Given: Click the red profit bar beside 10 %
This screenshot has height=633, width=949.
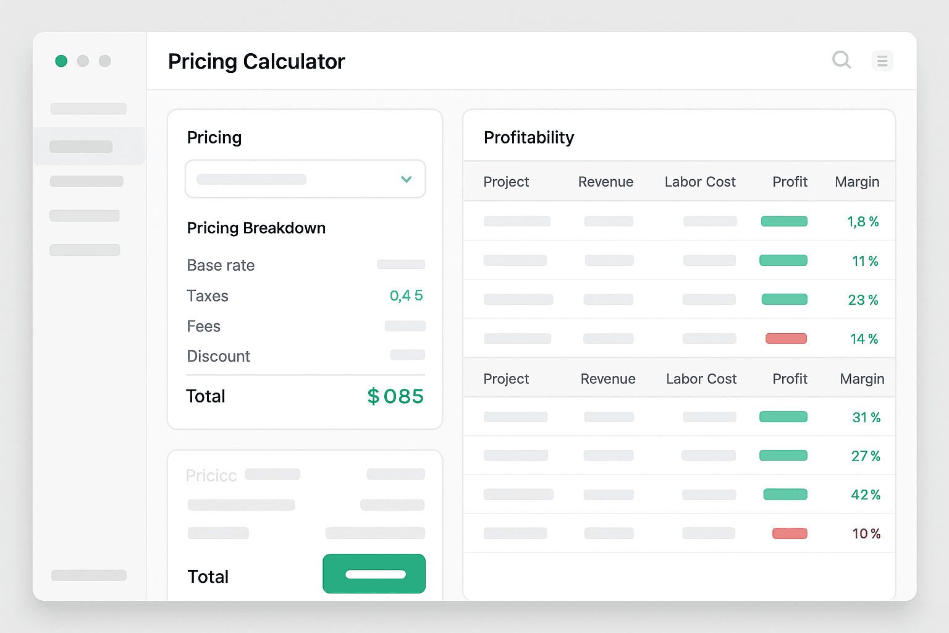Looking at the screenshot, I should pos(789,533).
